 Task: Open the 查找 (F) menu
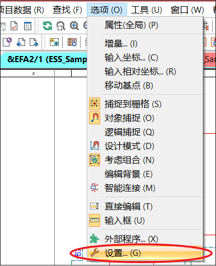[67, 10]
